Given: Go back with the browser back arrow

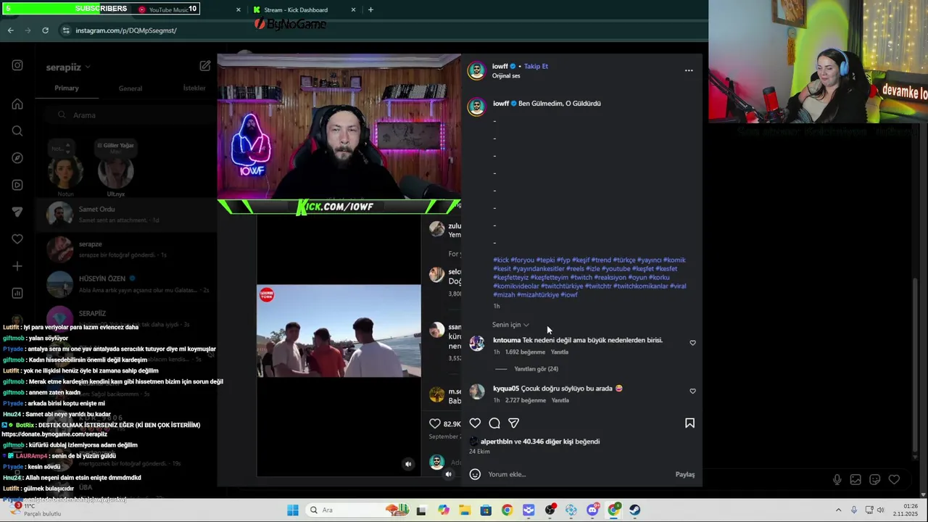Looking at the screenshot, I should pyautogui.click(x=10, y=30).
